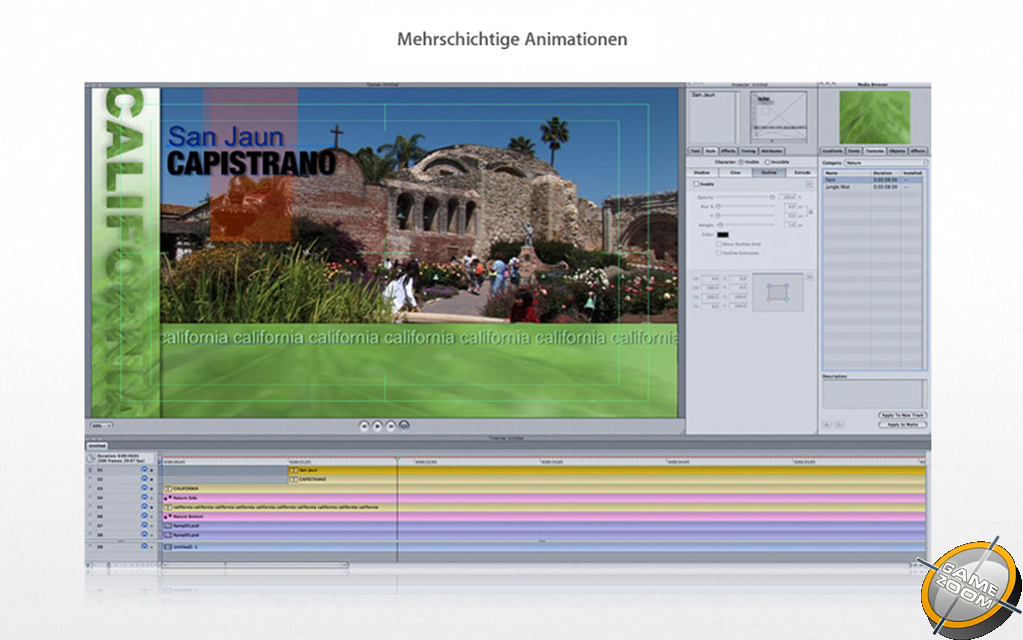The width and height of the screenshot is (1023, 640).
Task: Toggle track 05 enable button
Action: tap(144, 506)
